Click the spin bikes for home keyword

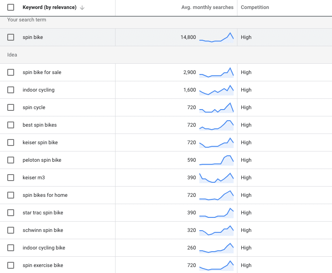45,195
